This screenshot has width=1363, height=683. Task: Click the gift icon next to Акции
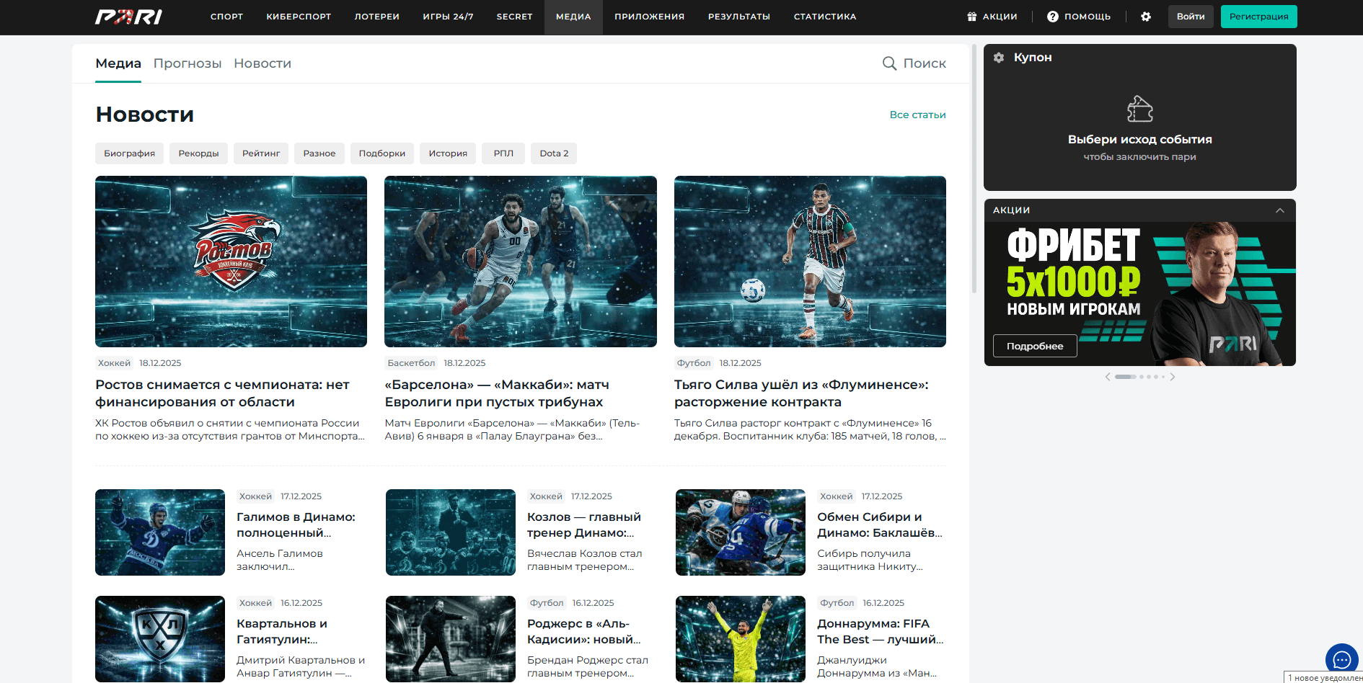coord(971,17)
